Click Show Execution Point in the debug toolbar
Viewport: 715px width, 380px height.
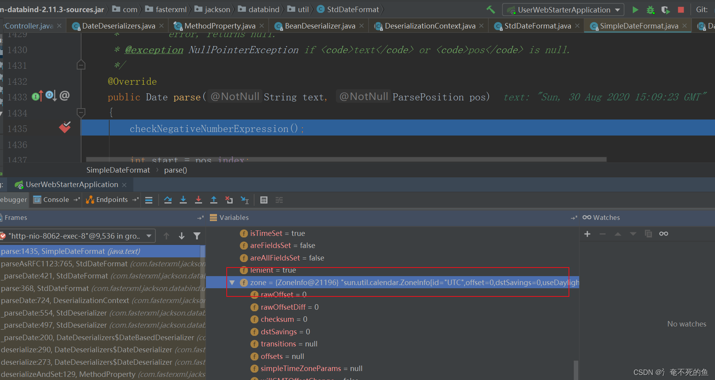coord(149,200)
